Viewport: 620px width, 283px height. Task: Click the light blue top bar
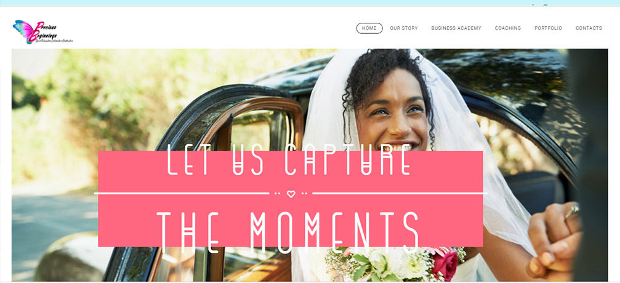310,2
